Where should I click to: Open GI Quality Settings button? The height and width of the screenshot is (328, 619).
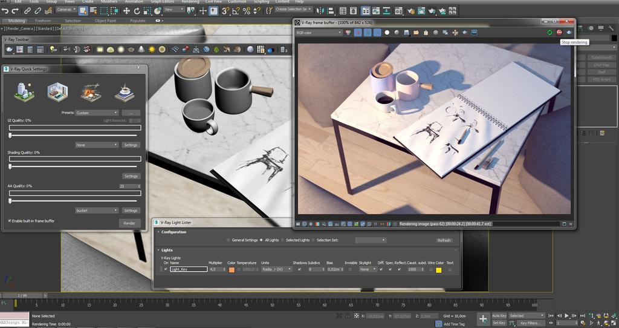pyautogui.click(x=131, y=145)
